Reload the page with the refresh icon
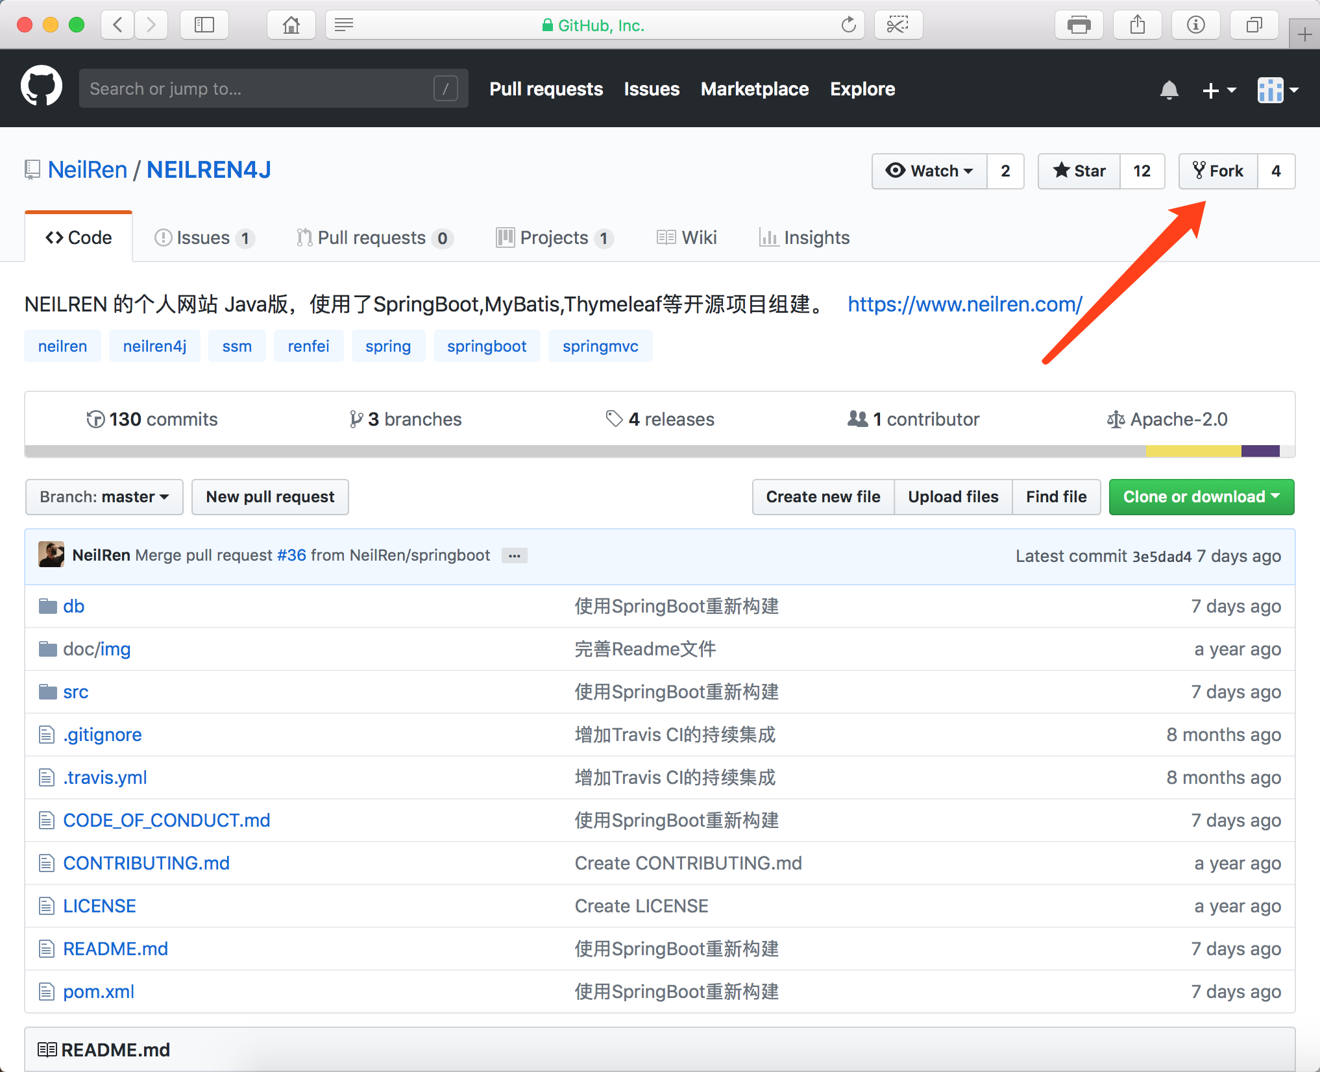The width and height of the screenshot is (1320, 1072). coord(848,25)
